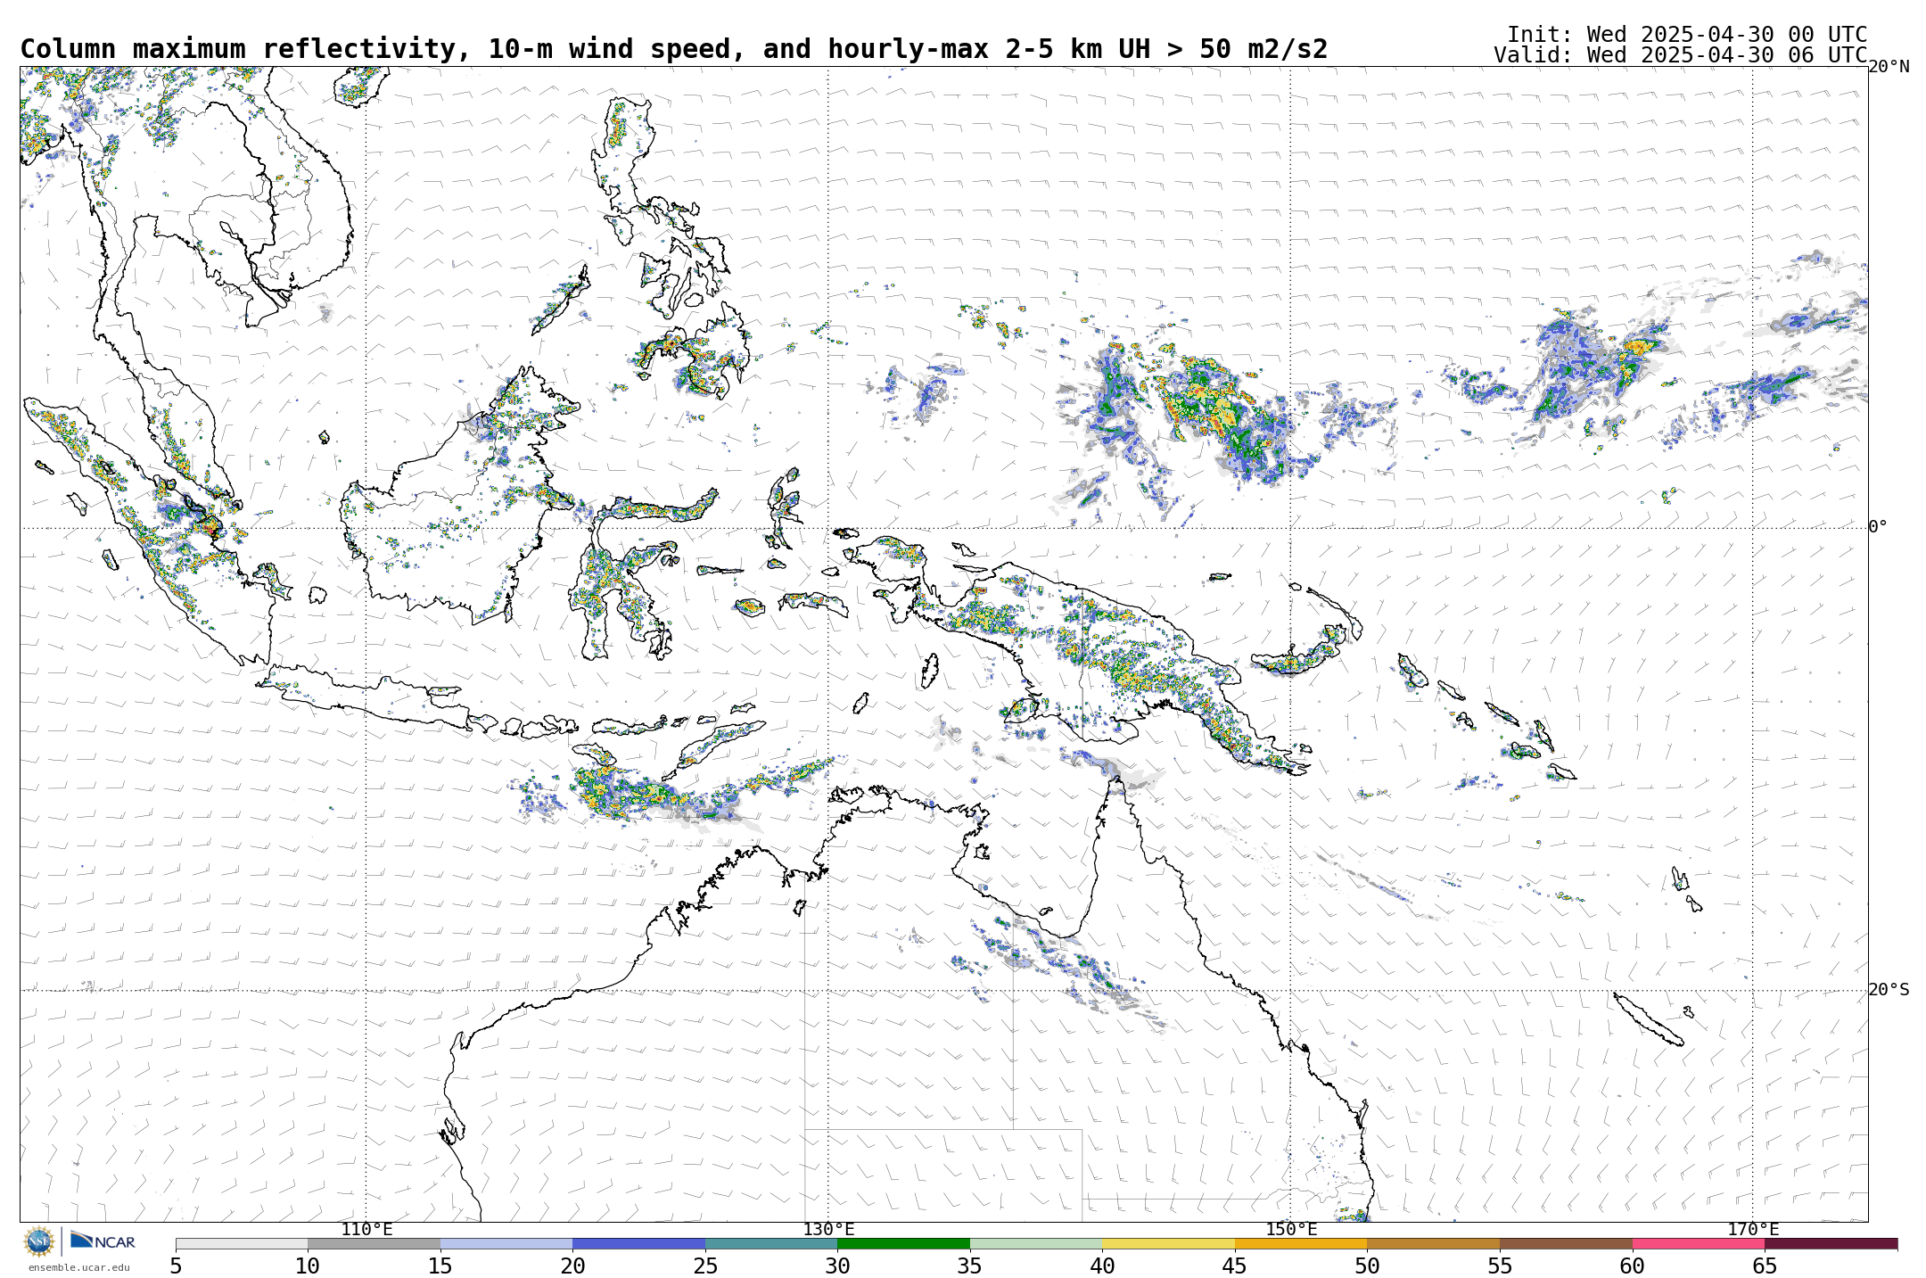Click the NCAR logo

pyautogui.click(x=103, y=1241)
